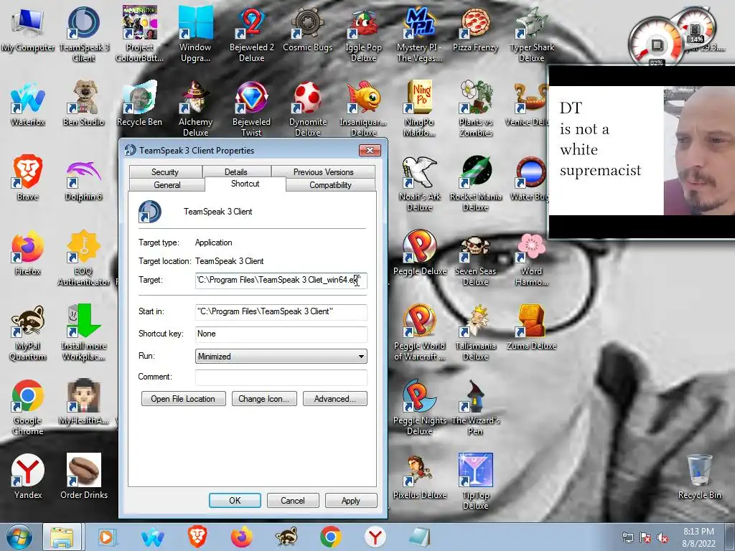Screen dimensions: 735x551
Task: Select Noah's Ark Deluxe icon
Action: [419, 184]
